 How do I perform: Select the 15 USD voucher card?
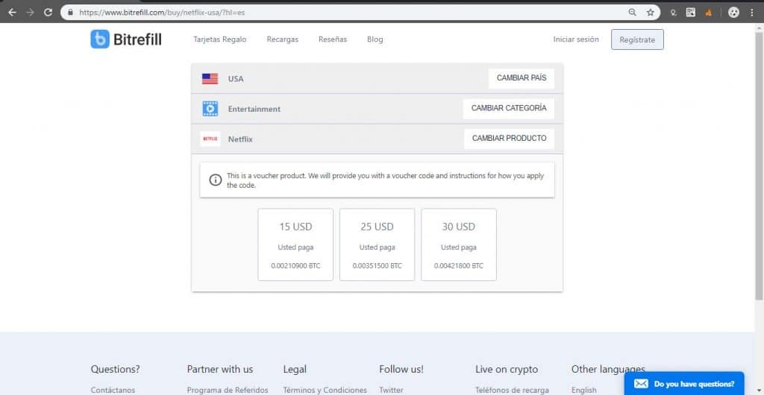[295, 244]
